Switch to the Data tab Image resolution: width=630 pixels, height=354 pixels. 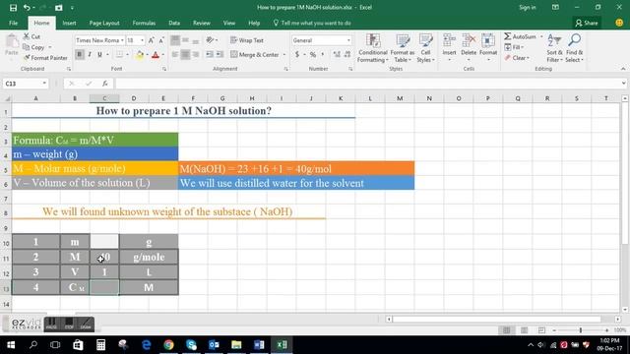click(174, 23)
